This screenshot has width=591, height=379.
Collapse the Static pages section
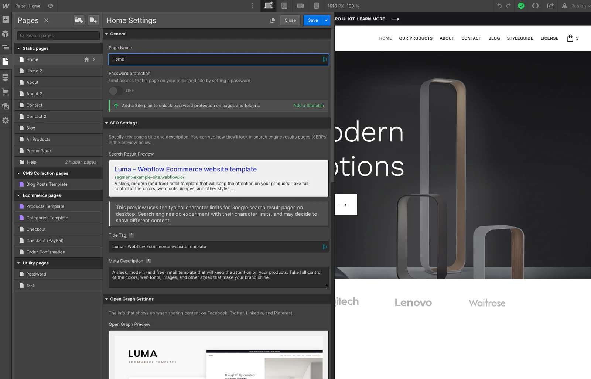coord(19,48)
